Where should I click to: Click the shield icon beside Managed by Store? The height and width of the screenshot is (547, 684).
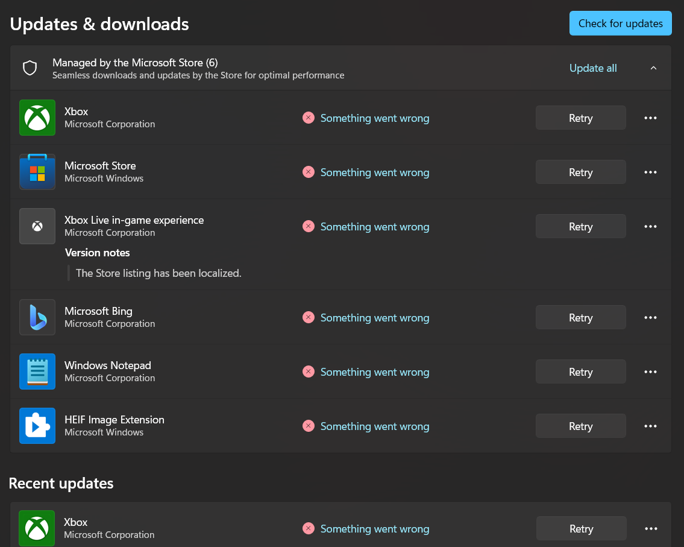[30, 68]
